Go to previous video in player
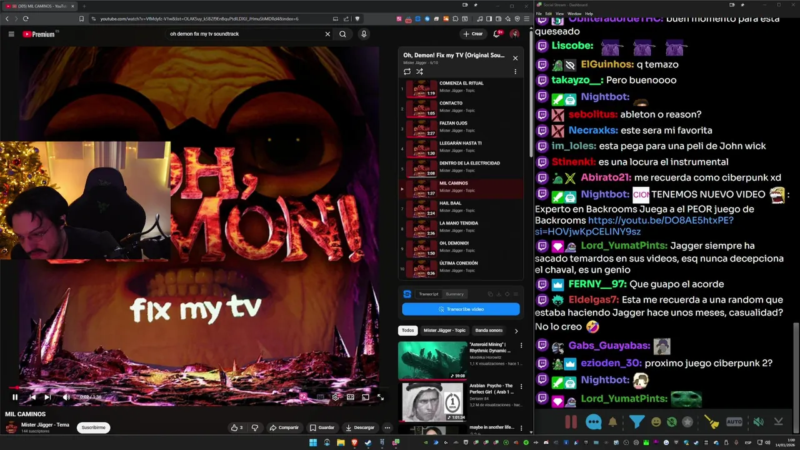Screen dimensions: 800x450 click(32, 397)
